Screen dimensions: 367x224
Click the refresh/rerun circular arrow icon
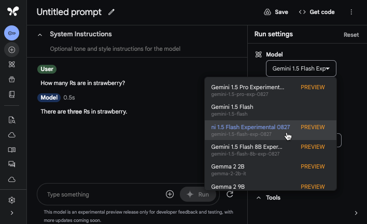pos(230,194)
